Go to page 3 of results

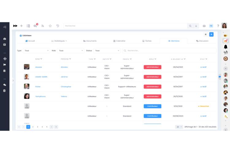(37, 127)
